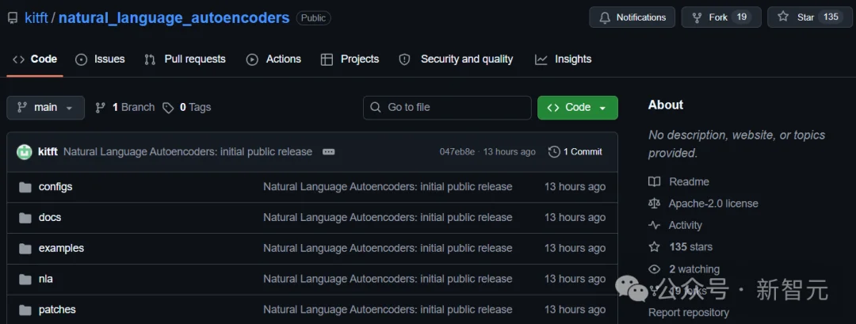Open the kitft avatar in the commit row
The image size is (856, 324).
[24, 151]
